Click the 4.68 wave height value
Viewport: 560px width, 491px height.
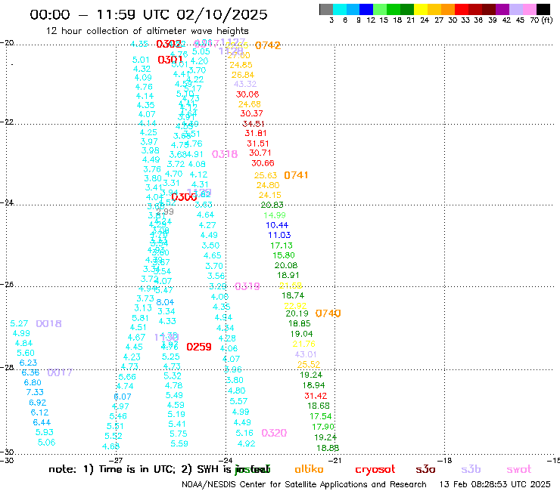110,446
